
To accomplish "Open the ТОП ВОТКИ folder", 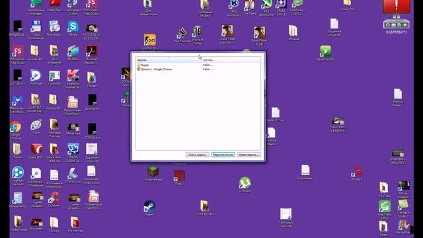I will (x=205, y=208).
